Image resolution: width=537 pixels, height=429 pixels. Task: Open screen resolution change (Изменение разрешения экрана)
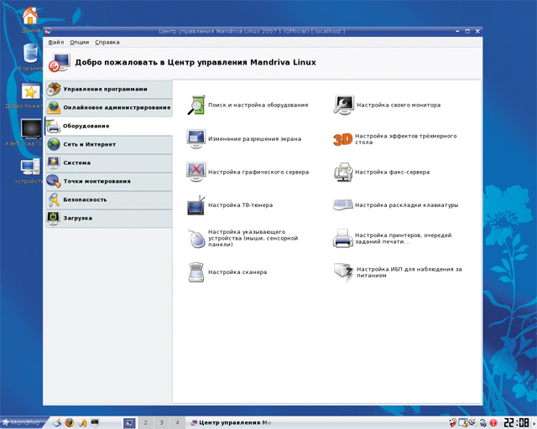244,138
